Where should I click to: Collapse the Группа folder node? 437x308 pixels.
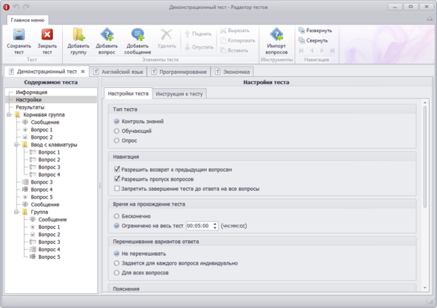point(16,212)
